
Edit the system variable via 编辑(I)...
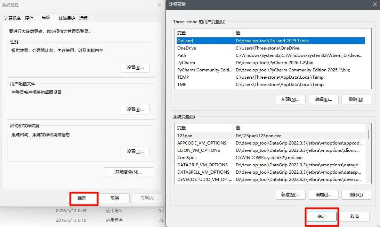pyautogui.click(x=324, y=195)
